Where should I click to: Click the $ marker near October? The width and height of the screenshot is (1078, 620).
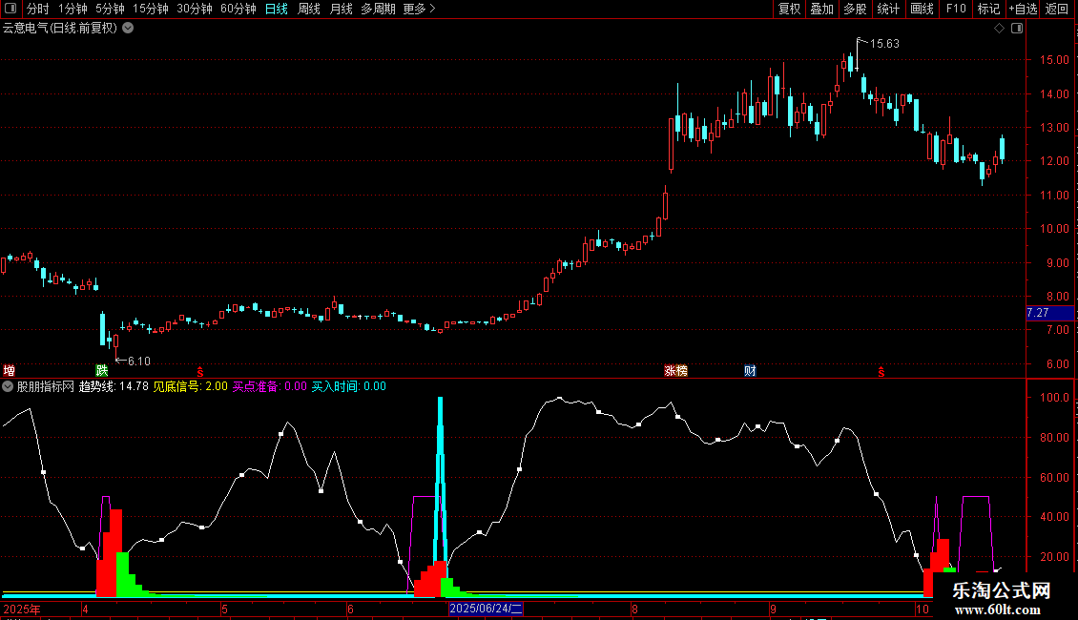pos(881,372)
